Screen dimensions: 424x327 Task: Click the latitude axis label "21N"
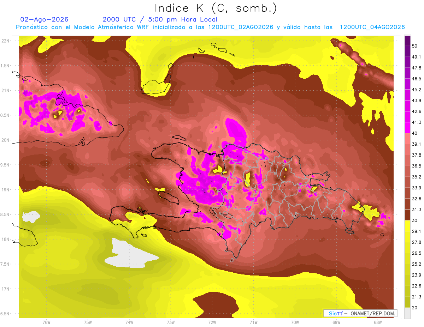point(5,90)
